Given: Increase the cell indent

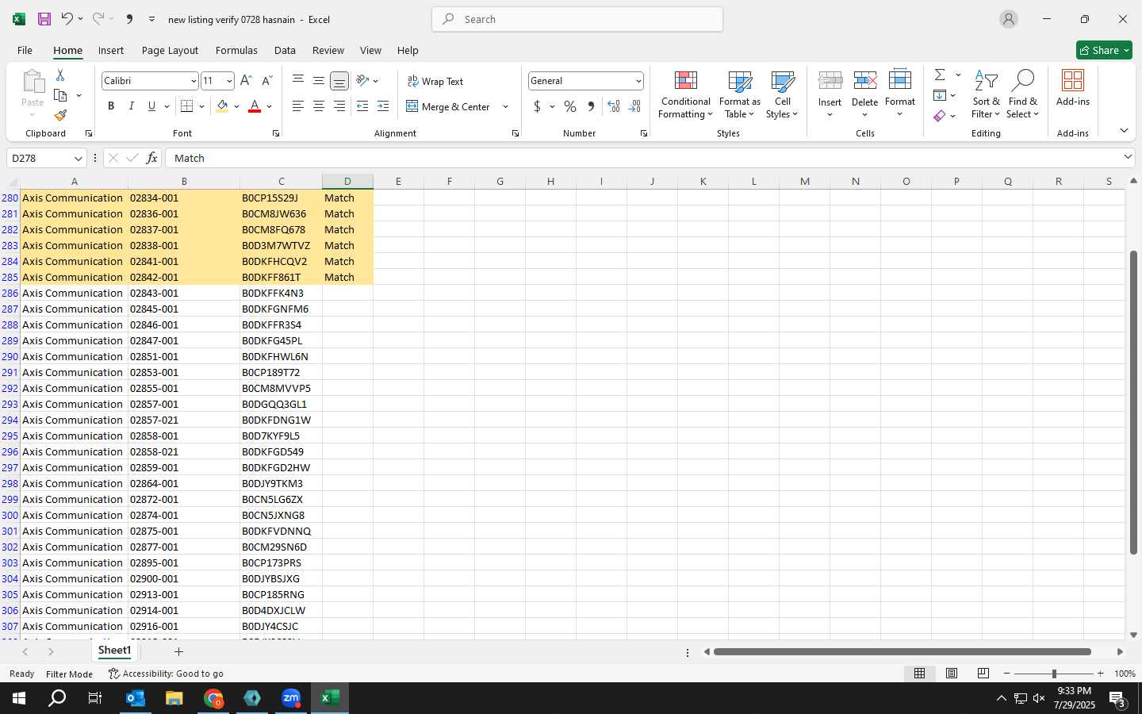Looking at the screenshot, I should point(383,106).
